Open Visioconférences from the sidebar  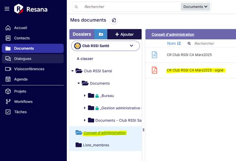[29, 69]
